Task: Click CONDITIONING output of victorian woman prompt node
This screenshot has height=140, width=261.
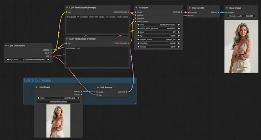Action: [x=129, y=12]
